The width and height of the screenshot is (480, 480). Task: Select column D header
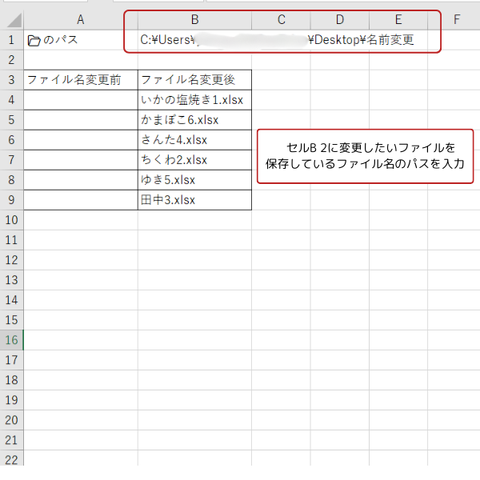tap(339, 20)
